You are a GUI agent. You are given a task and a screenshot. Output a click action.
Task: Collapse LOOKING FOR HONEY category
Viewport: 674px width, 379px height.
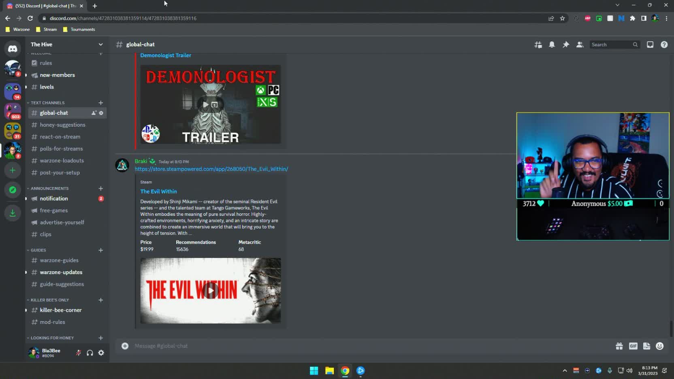[50, 338]
